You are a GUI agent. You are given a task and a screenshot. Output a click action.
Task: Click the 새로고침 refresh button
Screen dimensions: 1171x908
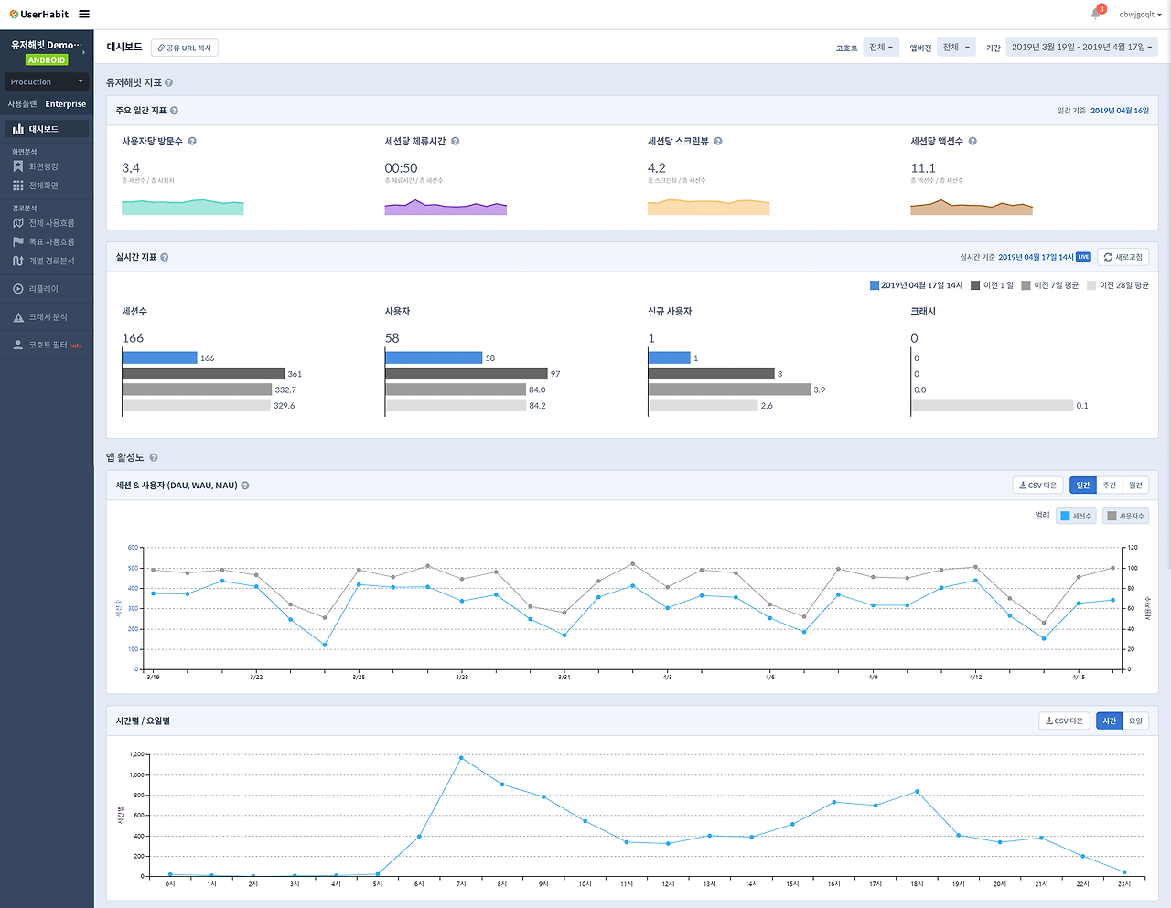(1123, 258)
